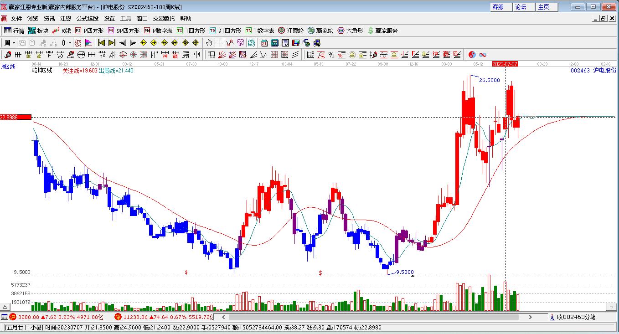619x334 pixels.
Task: Open 赢家服务 with dollar icon
Action: [382, 31]
